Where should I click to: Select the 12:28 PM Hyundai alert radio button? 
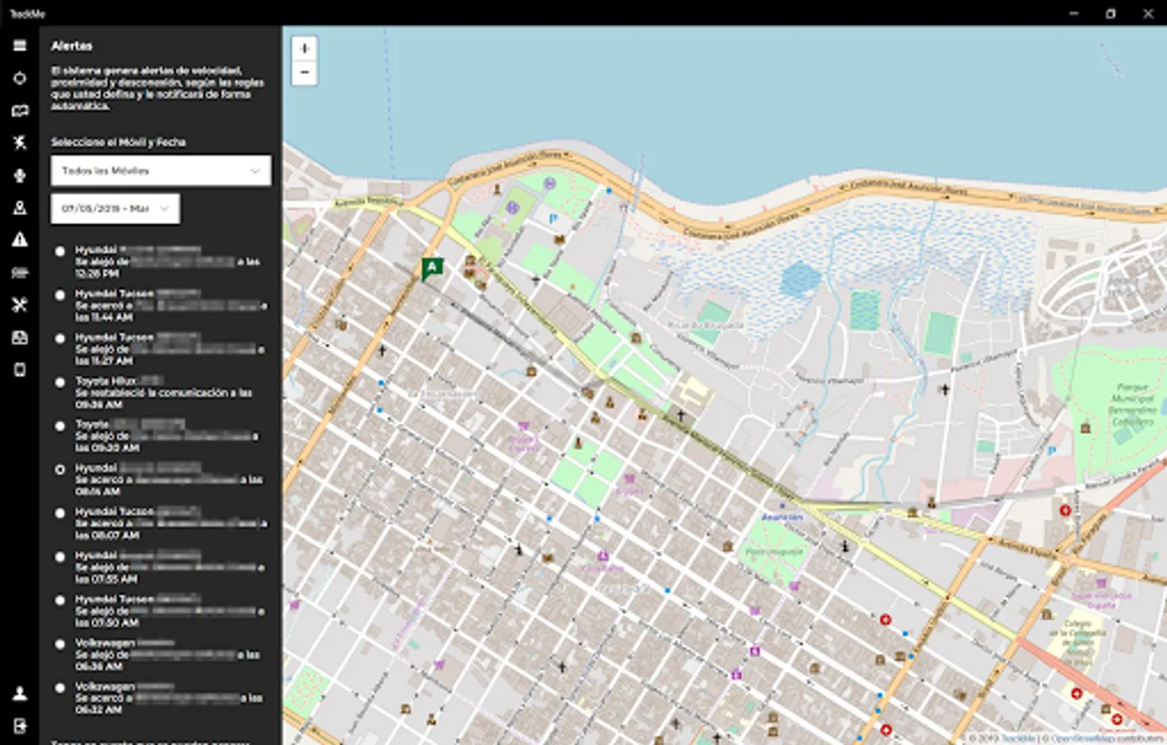point(60,251)
